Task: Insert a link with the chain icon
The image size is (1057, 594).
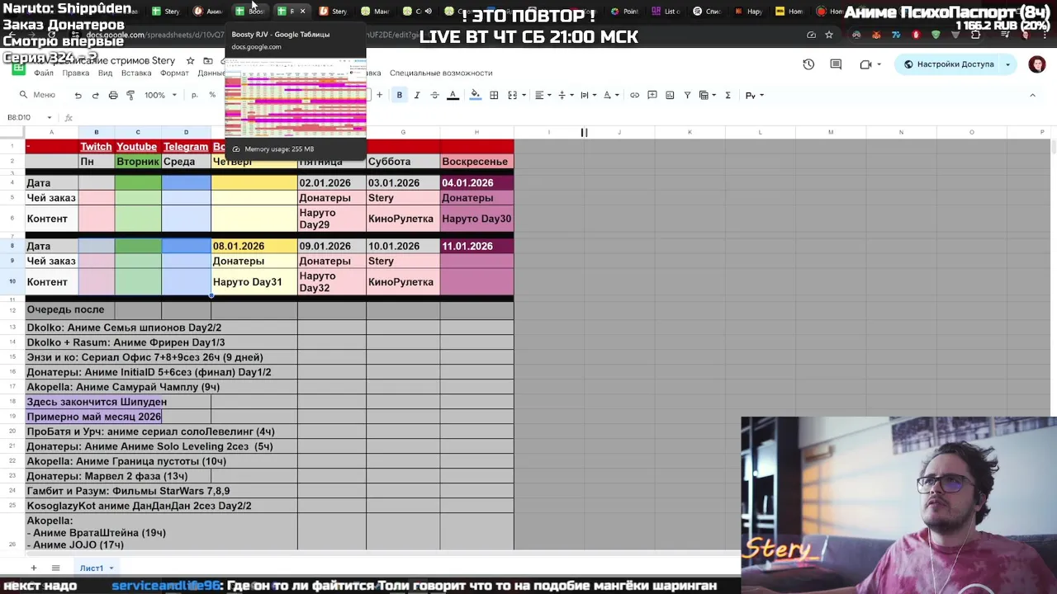Action: click(634, 96)
